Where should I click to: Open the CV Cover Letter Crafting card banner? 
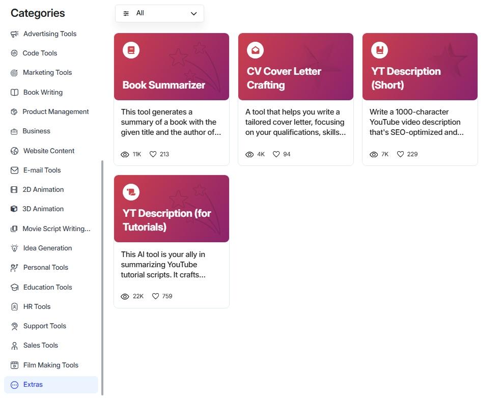(x=295, y=67)
